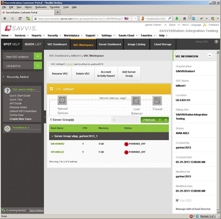Click browser Back arrow

(x=5, y=19)
